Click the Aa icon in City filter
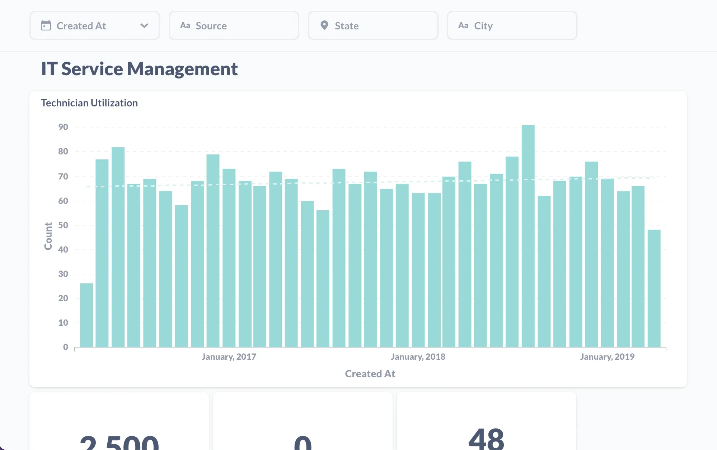Image resolution: width=717 pixels, height=450 pixels. tap(463, 25)
